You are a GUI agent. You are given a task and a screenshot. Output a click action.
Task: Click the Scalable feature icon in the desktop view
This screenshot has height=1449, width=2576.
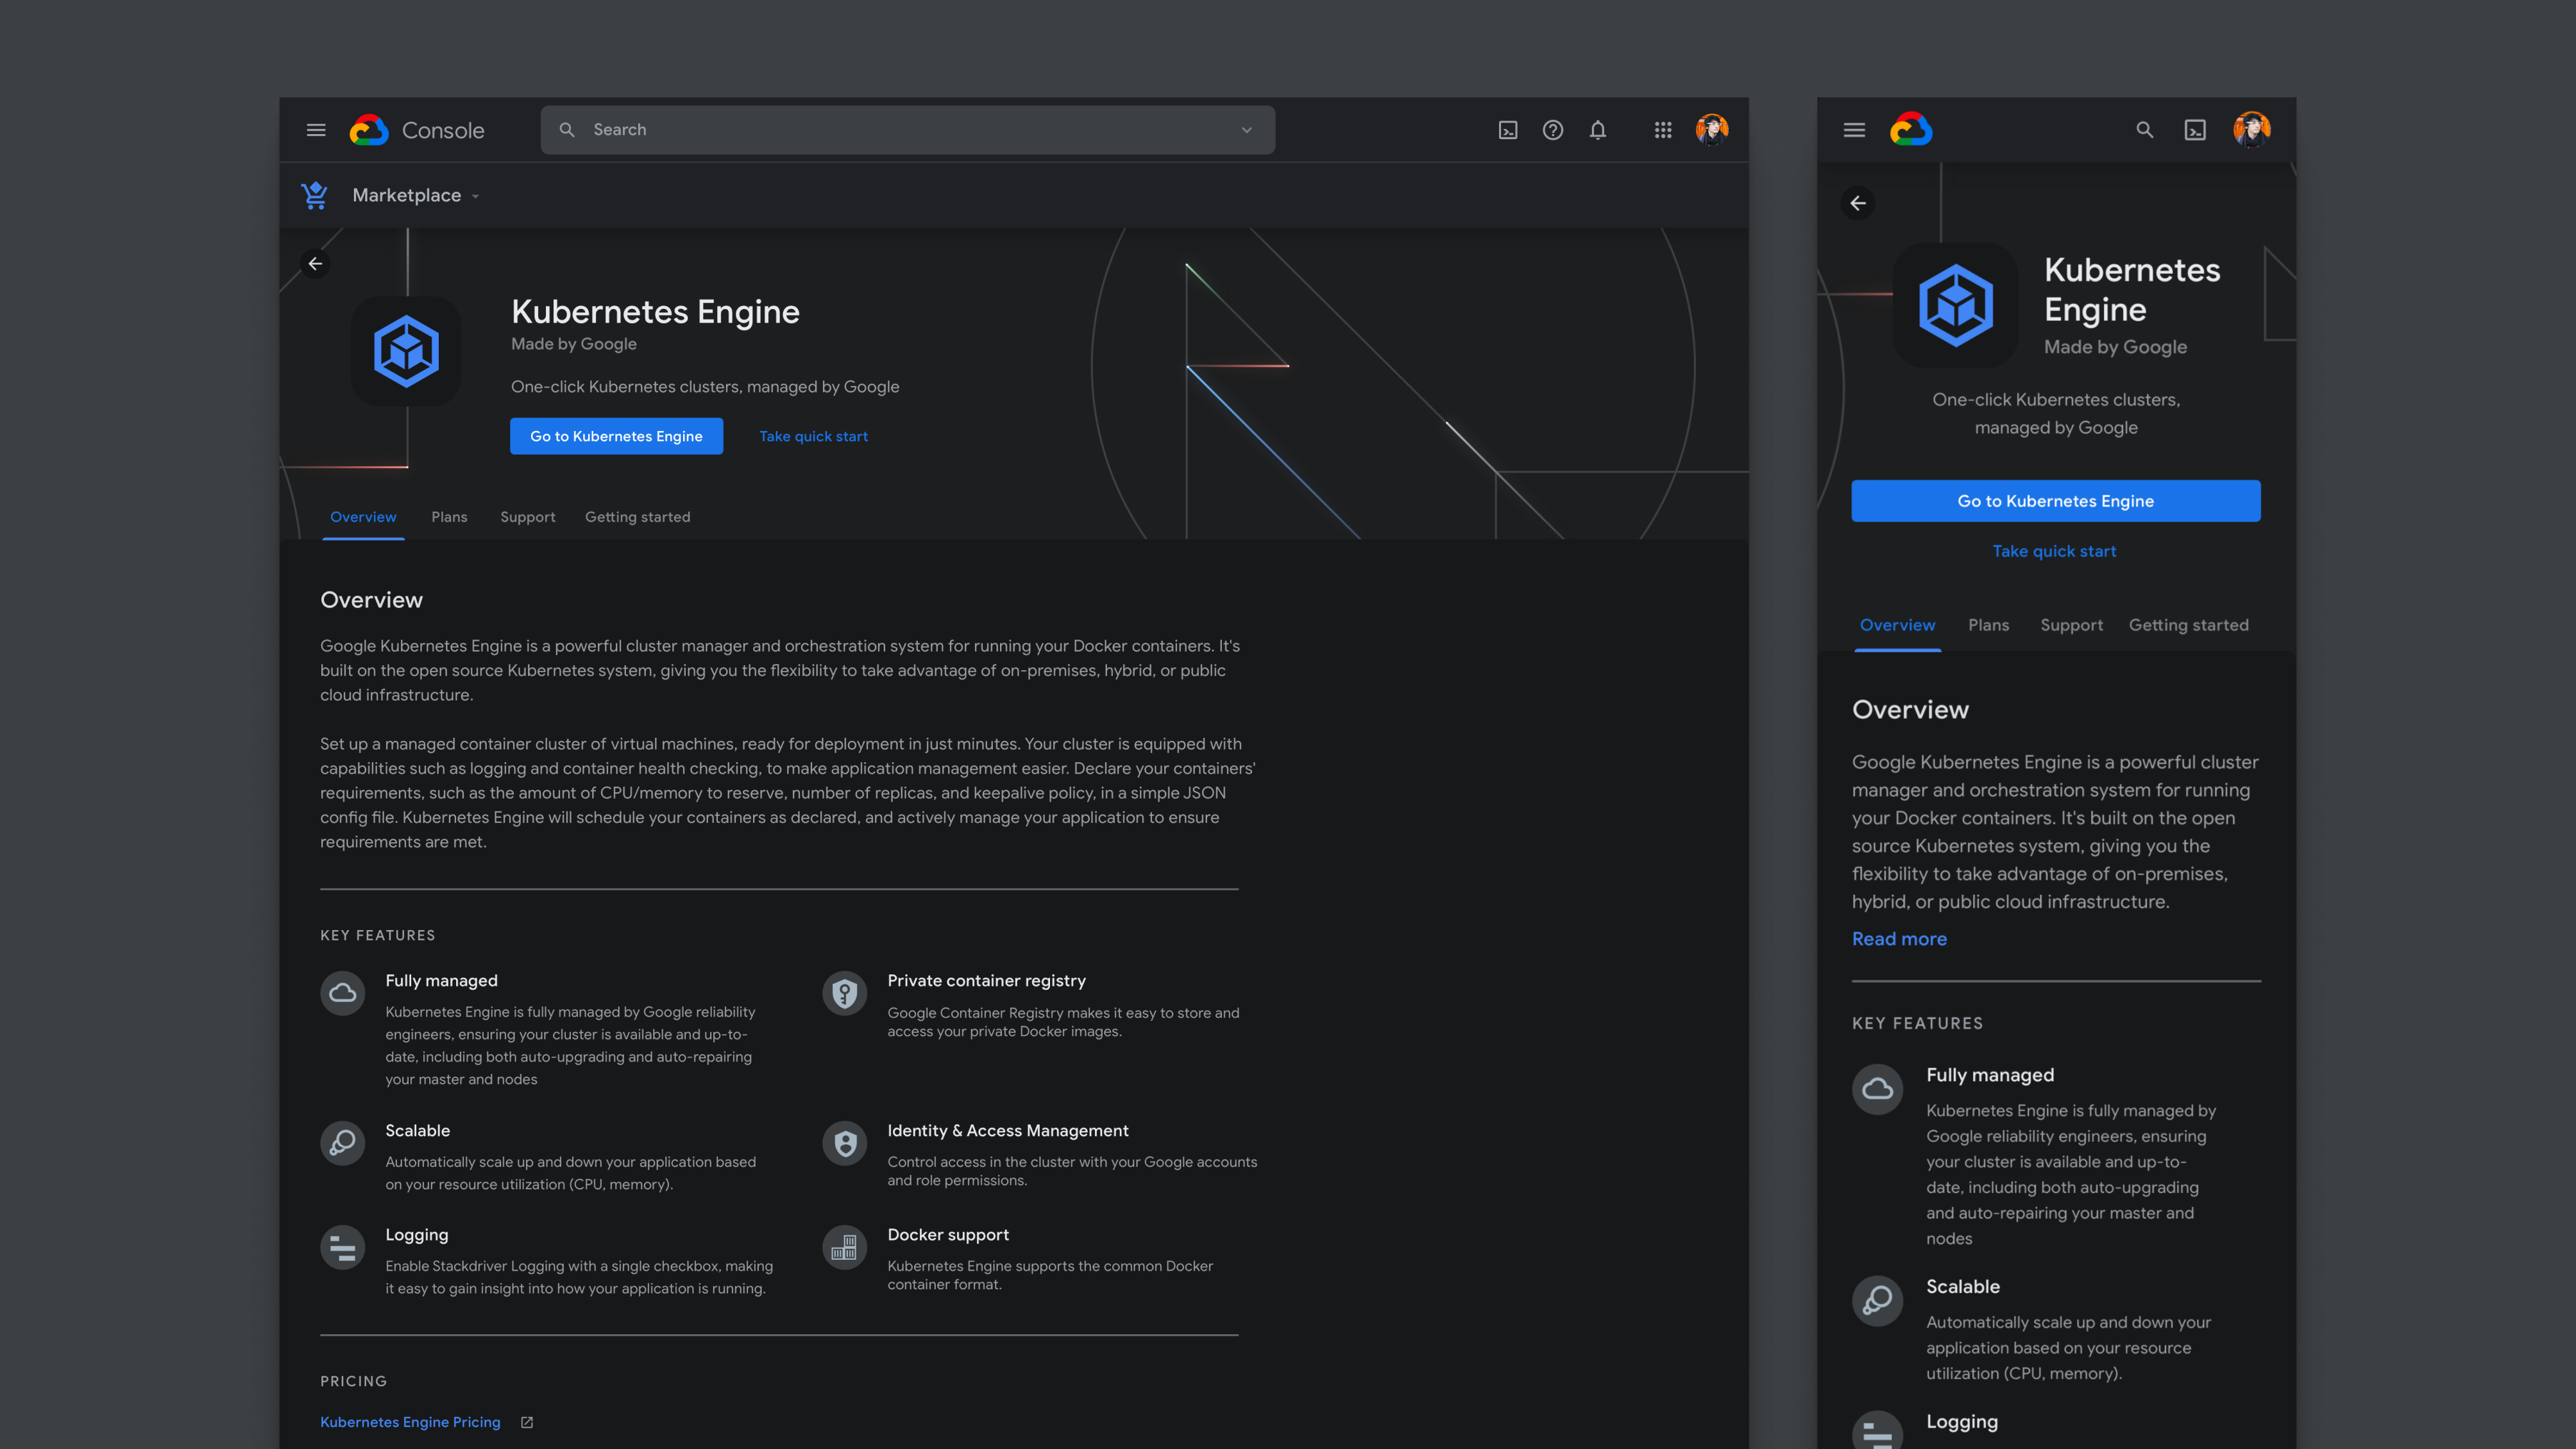(343, 1142)
